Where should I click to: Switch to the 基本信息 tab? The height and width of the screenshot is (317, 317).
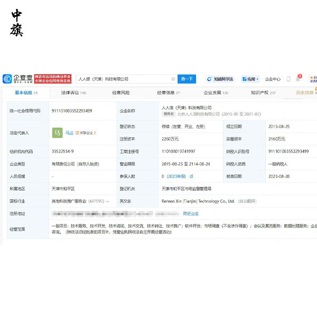pyautogui.click(x=26, y=92)
